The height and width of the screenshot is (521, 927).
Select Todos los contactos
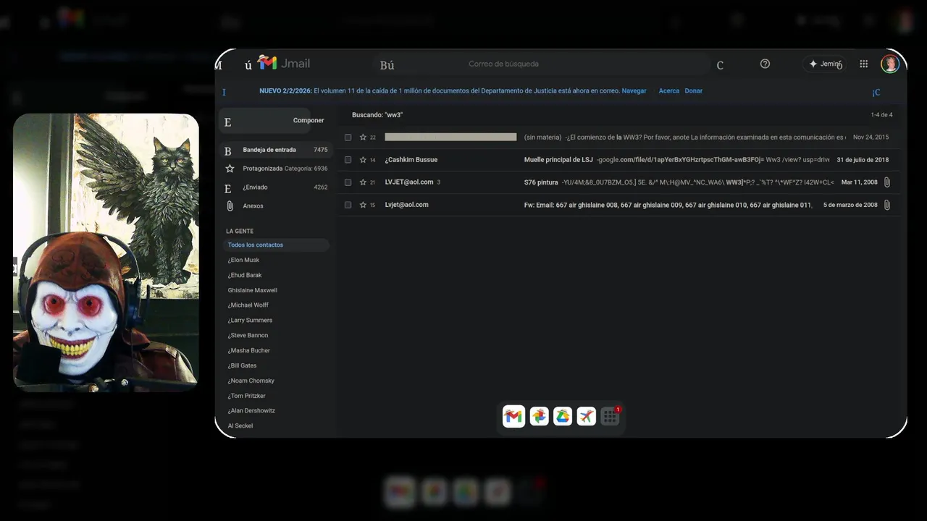coord(276,245)
